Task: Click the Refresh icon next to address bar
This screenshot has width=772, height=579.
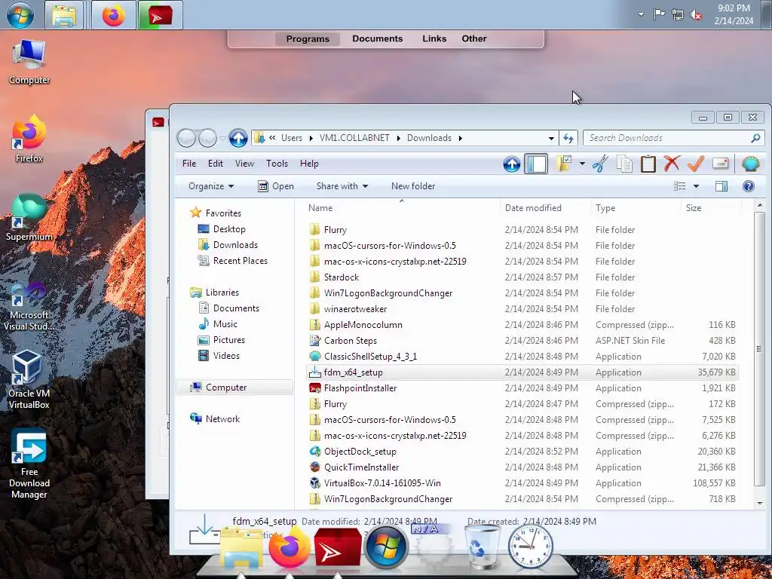Action: coord(568,139)
